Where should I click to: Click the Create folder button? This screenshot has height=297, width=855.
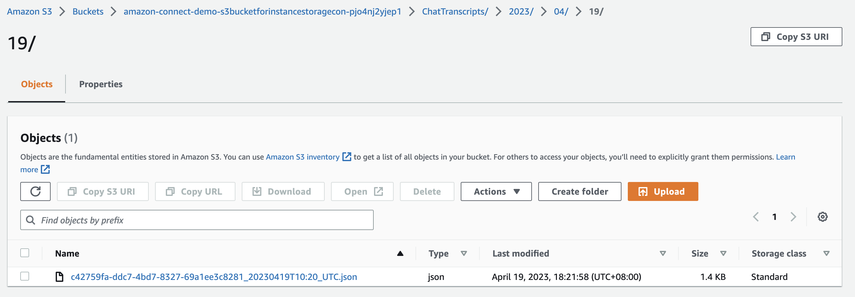[x=579, y=191]
